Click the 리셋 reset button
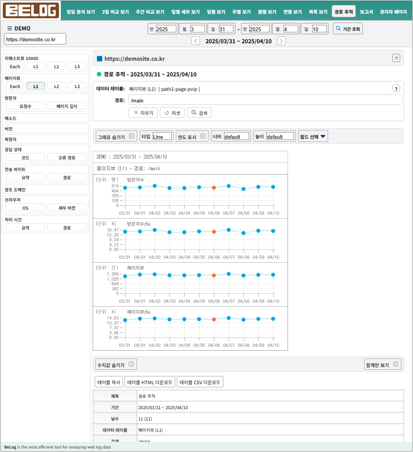Screen dimensions: 413x452 click(172, 113)
